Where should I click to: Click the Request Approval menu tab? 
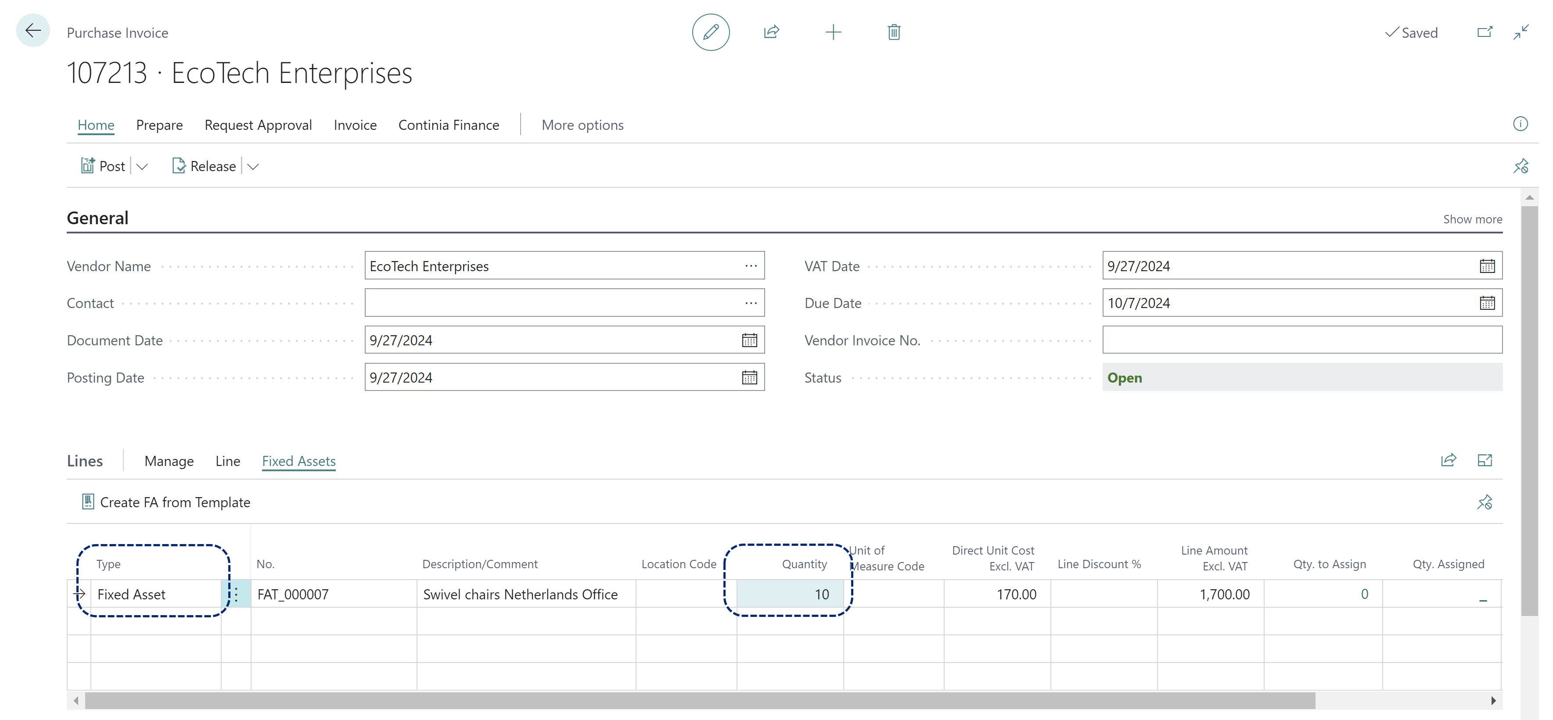click(259, 125)
